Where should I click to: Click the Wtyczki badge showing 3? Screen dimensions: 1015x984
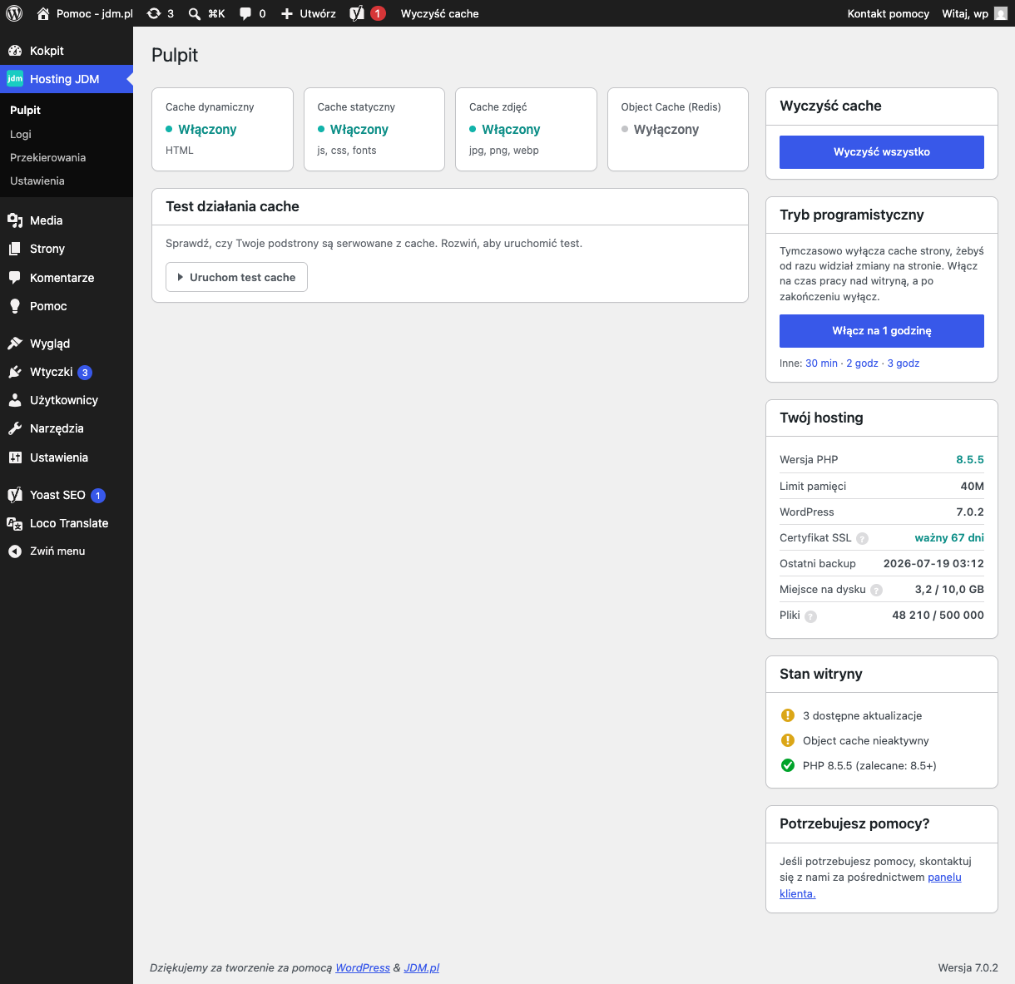click(x=85, y=373)
